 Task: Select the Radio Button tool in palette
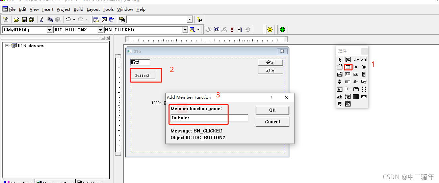[364, 67]
